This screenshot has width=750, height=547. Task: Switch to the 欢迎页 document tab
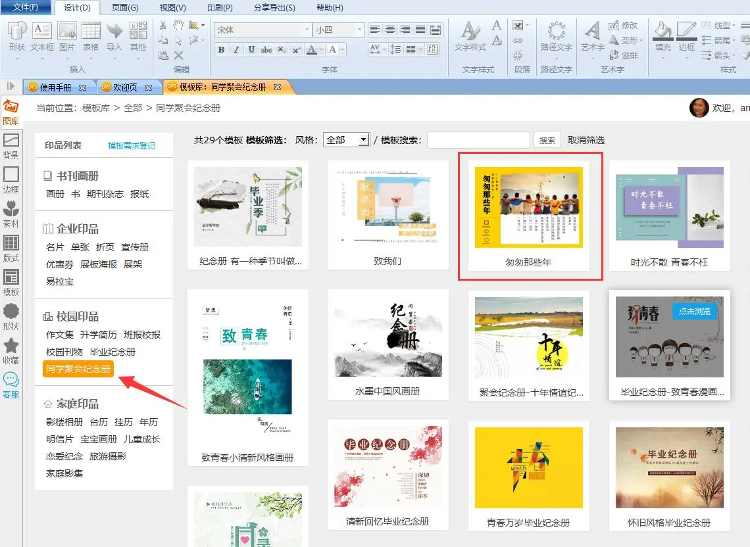click(125, 87)
